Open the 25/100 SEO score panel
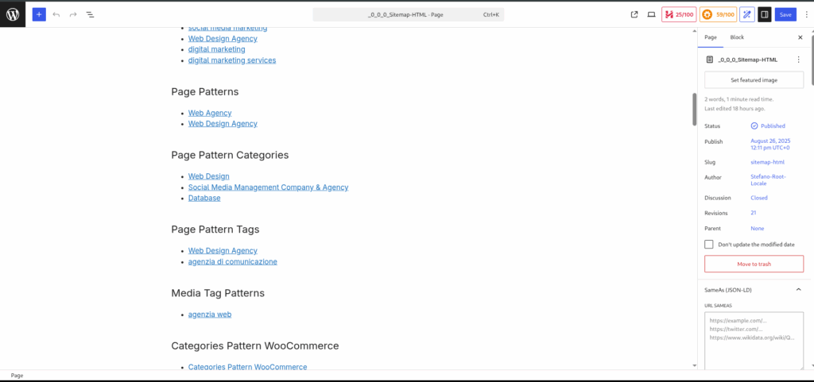The image size is (814, 382). click(679, 14)
